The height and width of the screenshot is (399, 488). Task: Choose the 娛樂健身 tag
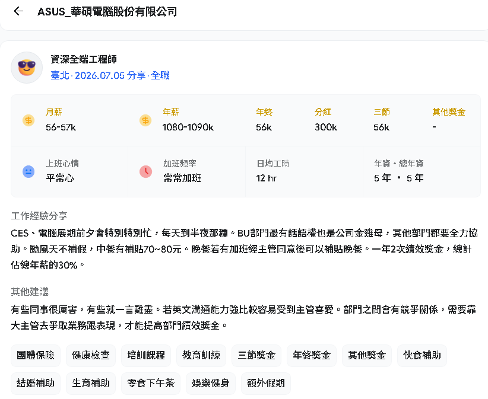coord(211,384)
